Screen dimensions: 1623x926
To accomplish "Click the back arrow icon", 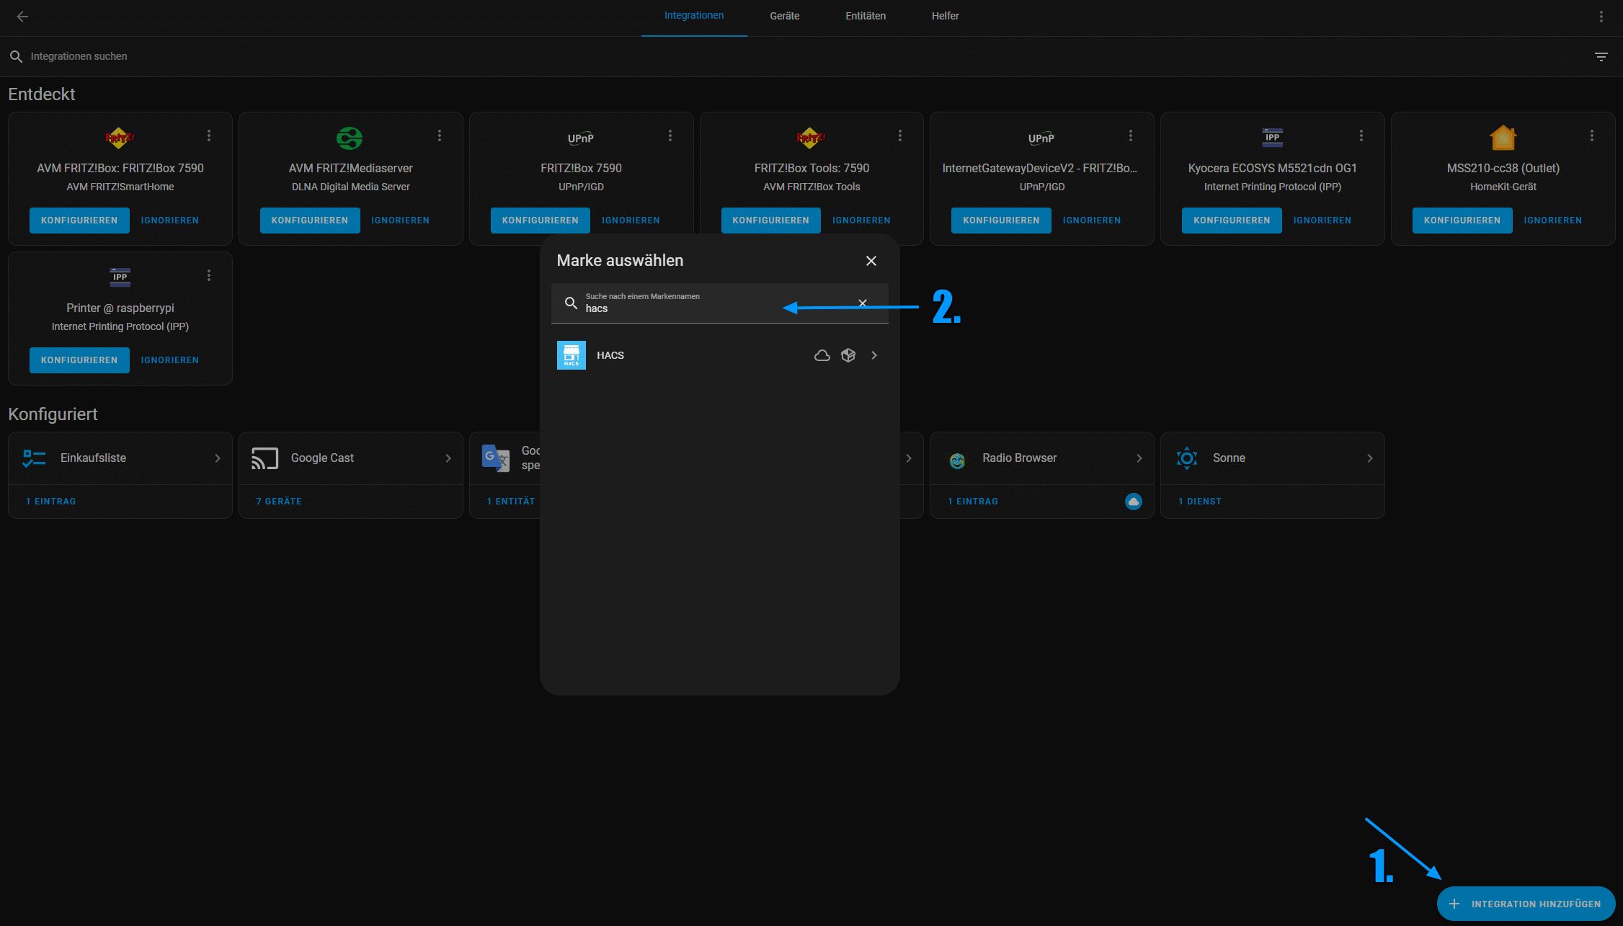I will pyautogui.click(x=22, y=16).
